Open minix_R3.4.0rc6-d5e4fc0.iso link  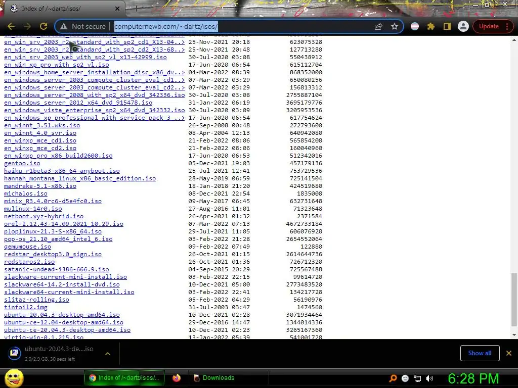(53, 201)
